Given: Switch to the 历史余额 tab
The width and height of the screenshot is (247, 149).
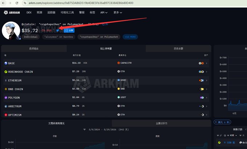Looking at the screenshot, I should click(178, 48).
